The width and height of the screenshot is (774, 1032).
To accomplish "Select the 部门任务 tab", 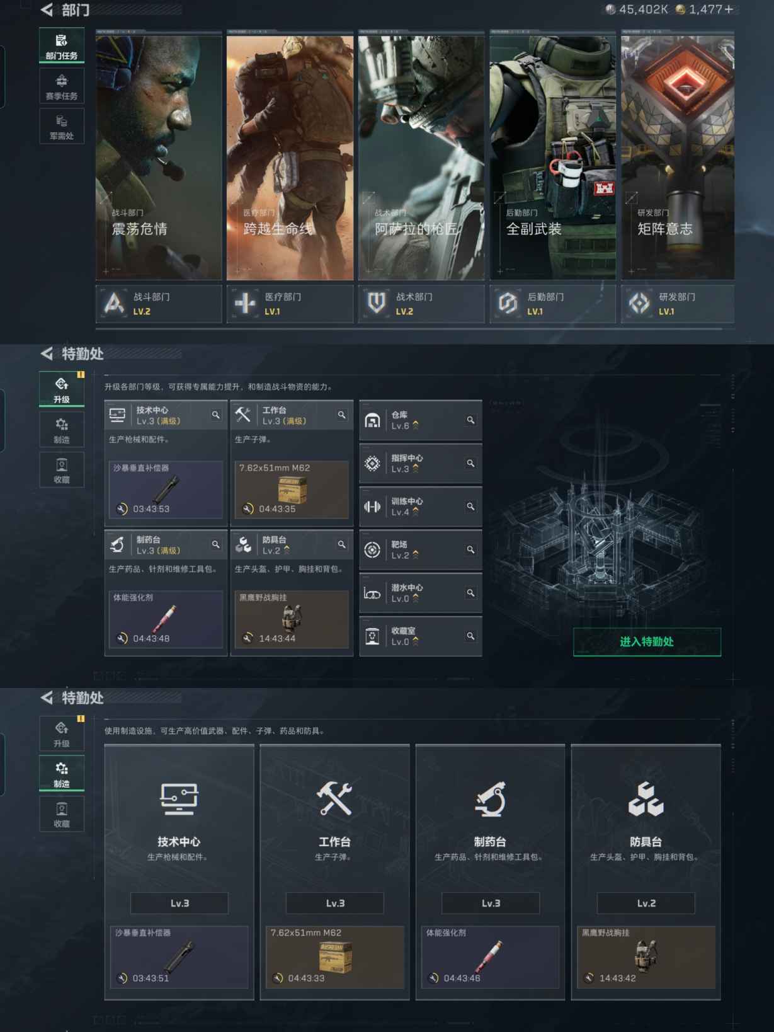I will coord(62,47).
